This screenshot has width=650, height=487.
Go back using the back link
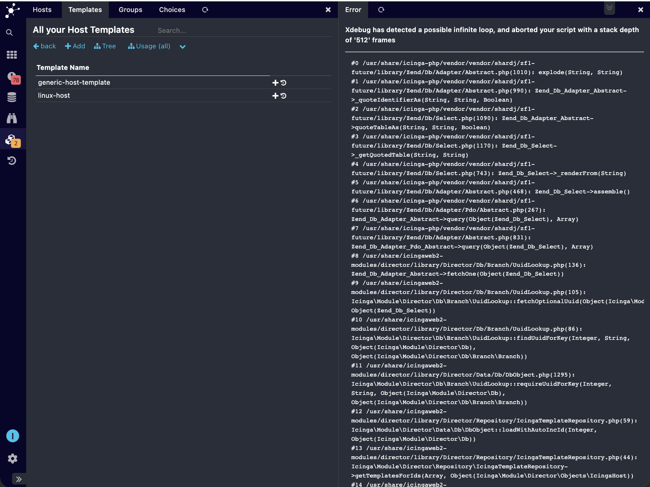45,46
